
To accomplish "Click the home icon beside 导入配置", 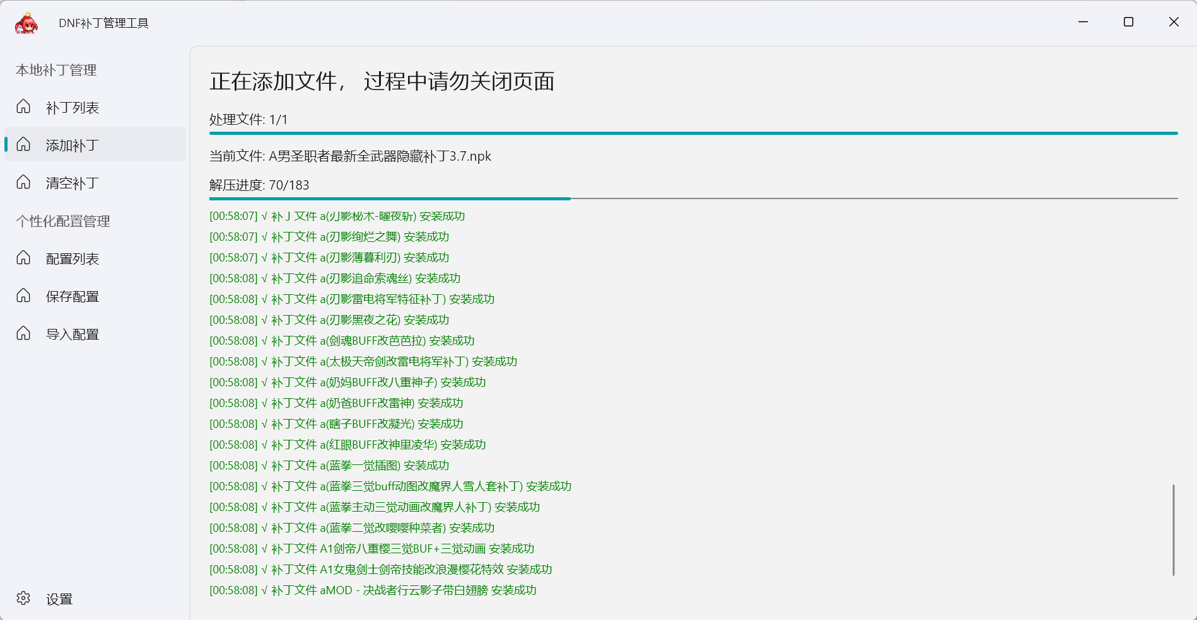I will (x=23, y=333).
